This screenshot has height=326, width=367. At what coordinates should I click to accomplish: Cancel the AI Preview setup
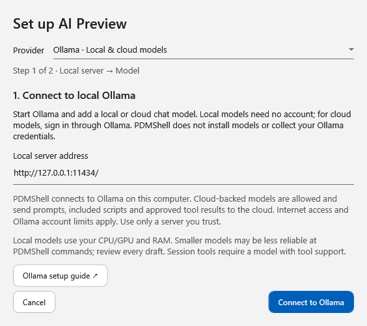point(34,302)
